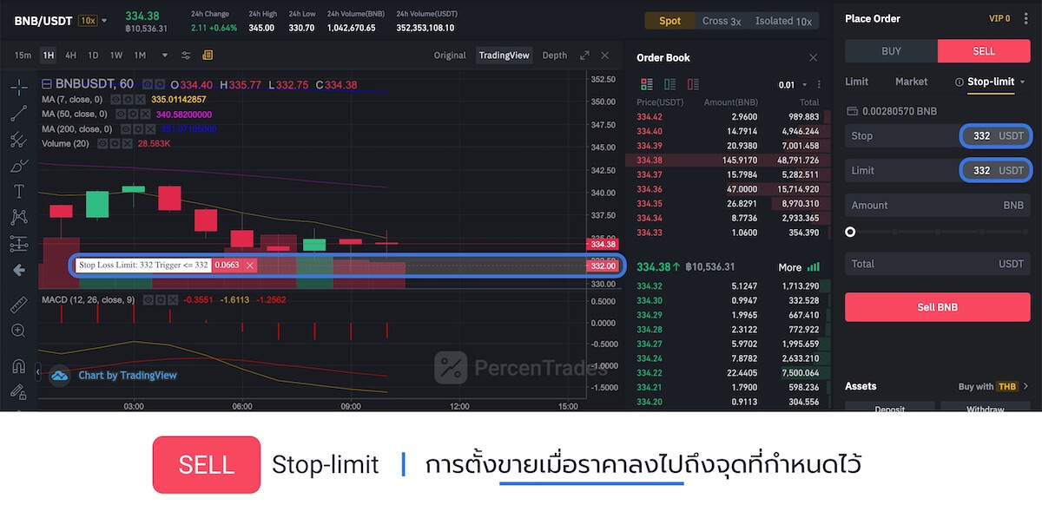Select the chart patterns tool
Viewport: 1042px width, 518px height.
point(18,217)
